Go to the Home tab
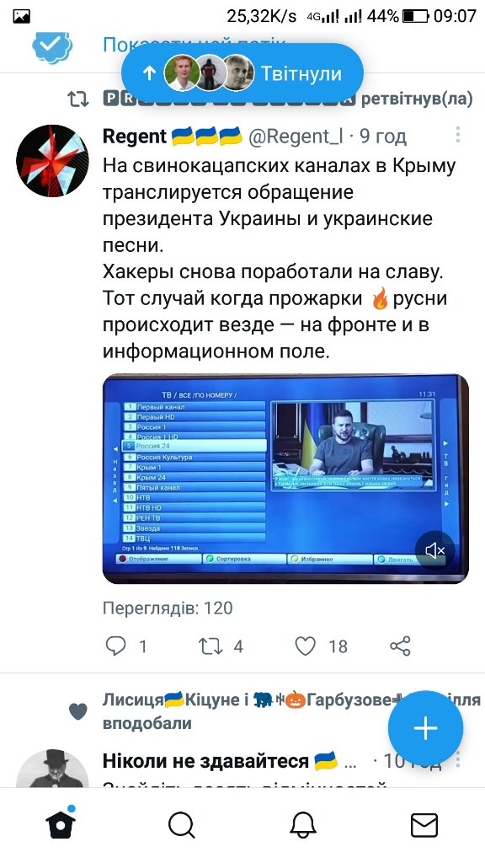The width and height of the screenshot is (485, 863). point(61,824)
